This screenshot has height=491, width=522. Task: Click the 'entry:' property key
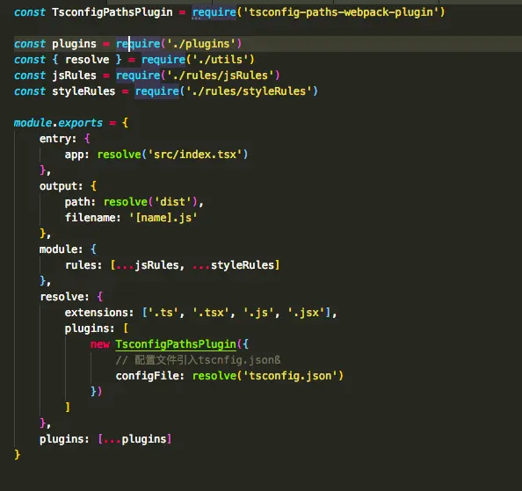tap(58, 139)
